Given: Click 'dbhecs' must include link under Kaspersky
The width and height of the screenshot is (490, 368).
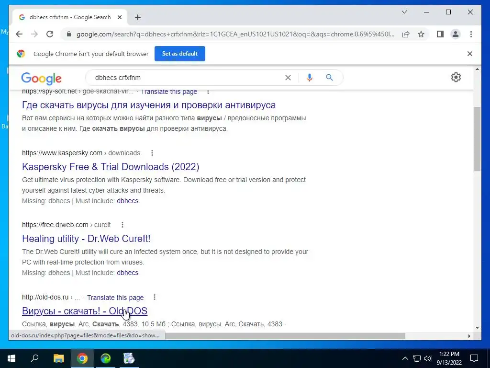Looking at the screenshot, I should [x=127, y=201].
